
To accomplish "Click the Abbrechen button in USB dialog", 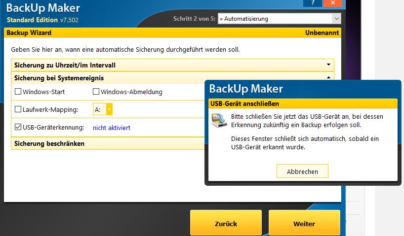I will click(x=302, y=171).
